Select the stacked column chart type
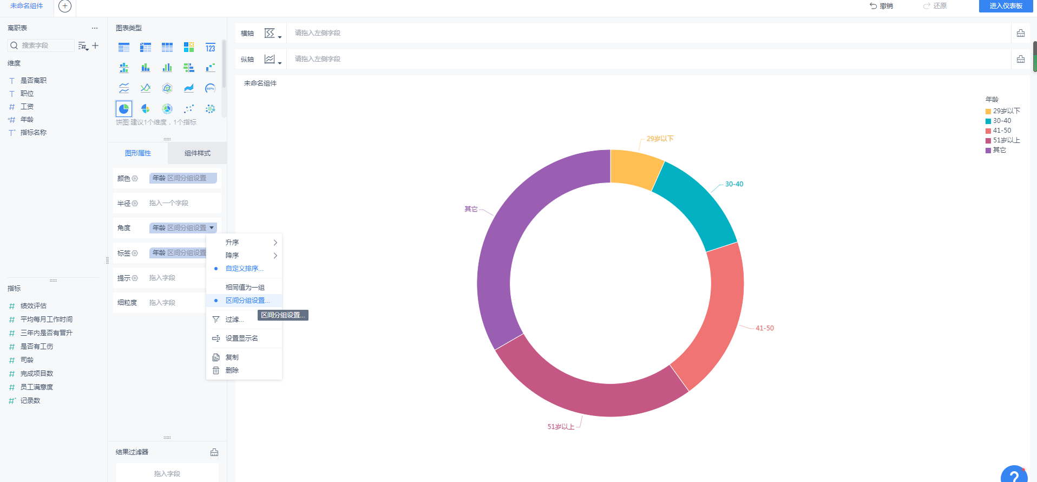This screenshot has height=482, width=1037. click(146, 68)
